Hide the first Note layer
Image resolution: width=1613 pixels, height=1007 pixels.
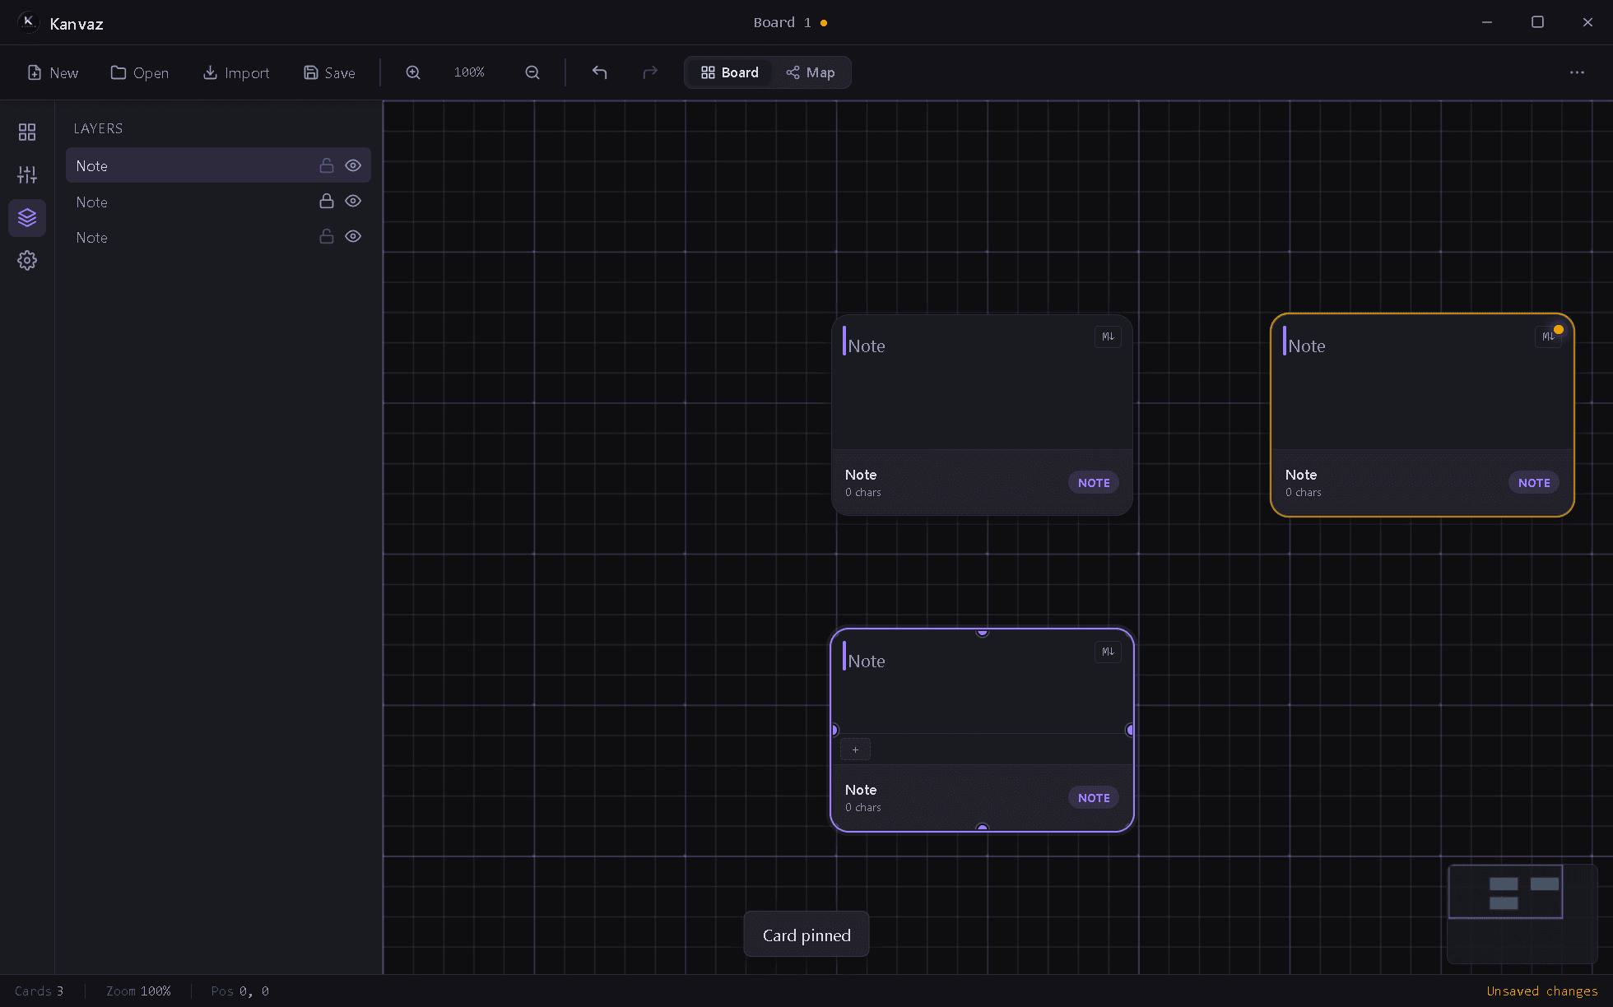click(x=353, y=165)
